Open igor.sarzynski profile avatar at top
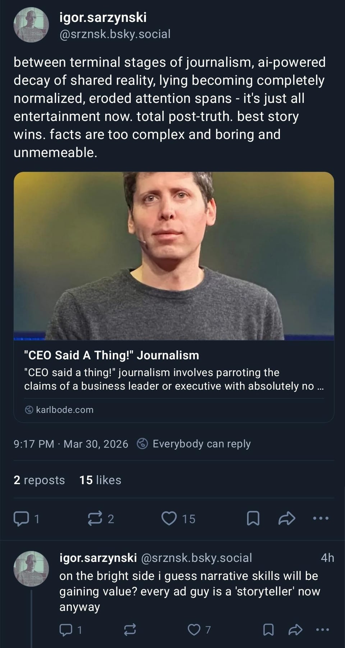Screen dimensions: 345x648 pos(31,25)
